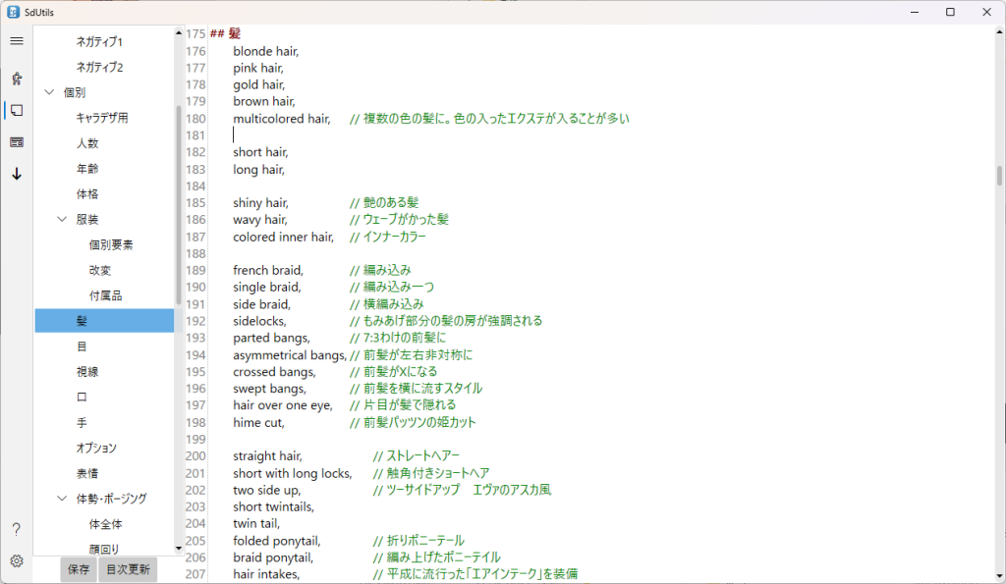The height and width of the screenshot is (584, 1006).
Task: Collapse the 体勢・ポージング tree node
Action: (62, 498)
